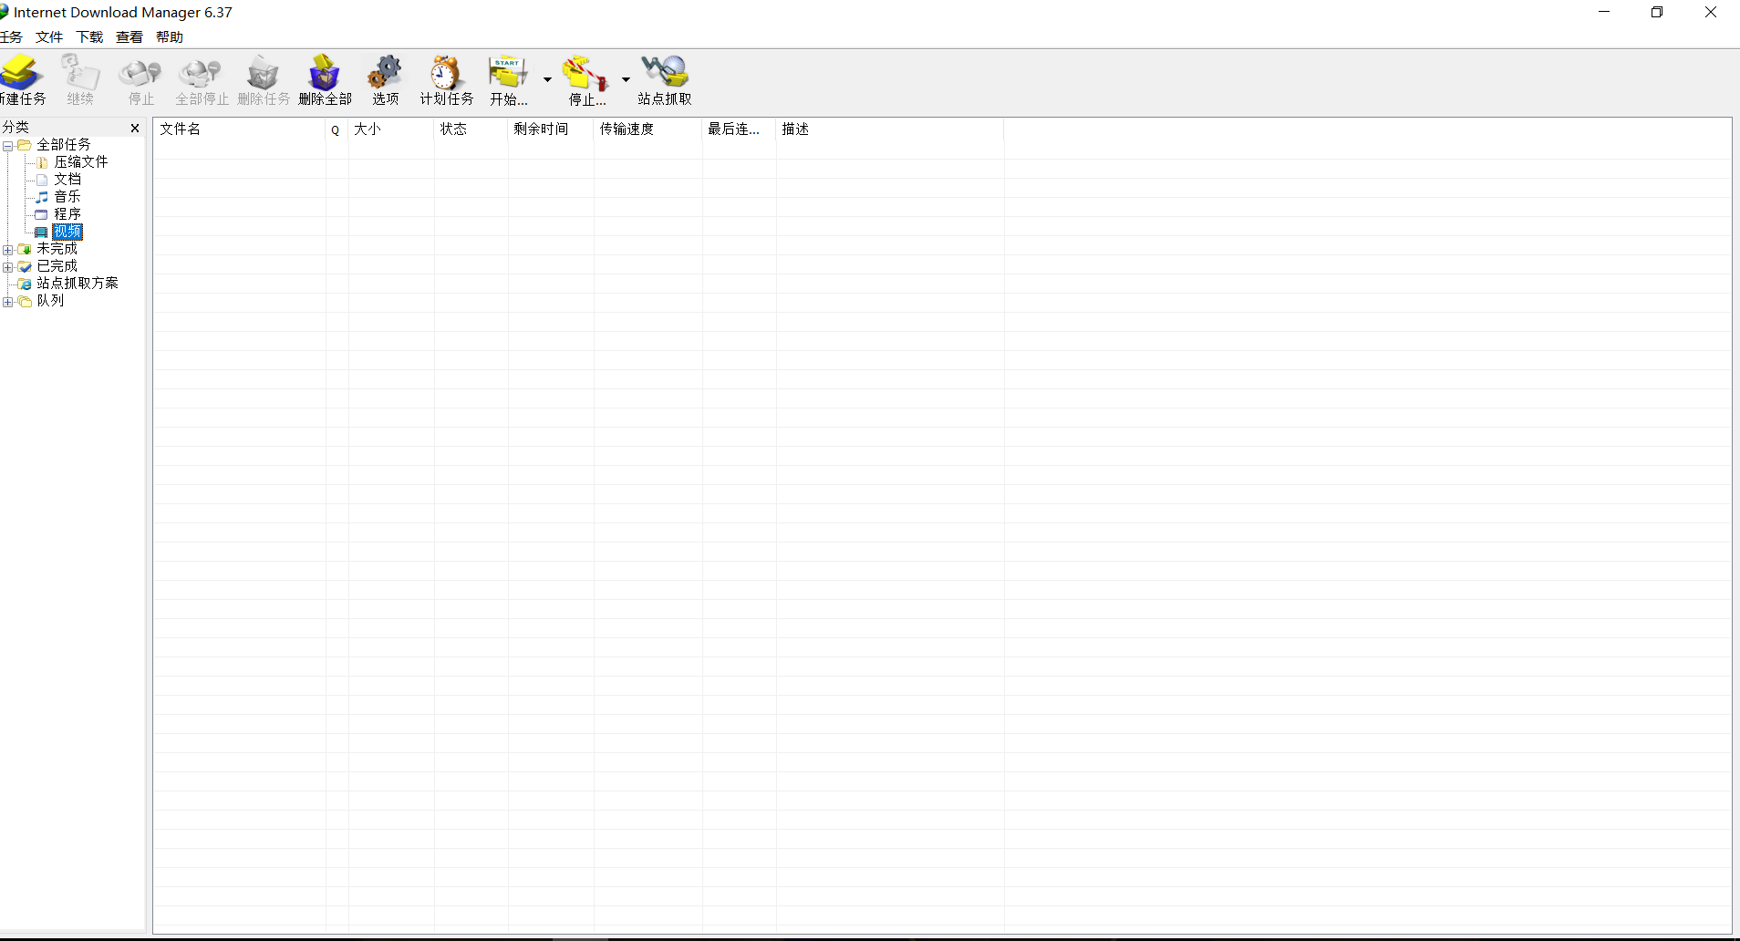This screenshot has width=1740, height=941.
Task: Select 全部任务 in the category tree
Action: (64, 145)
